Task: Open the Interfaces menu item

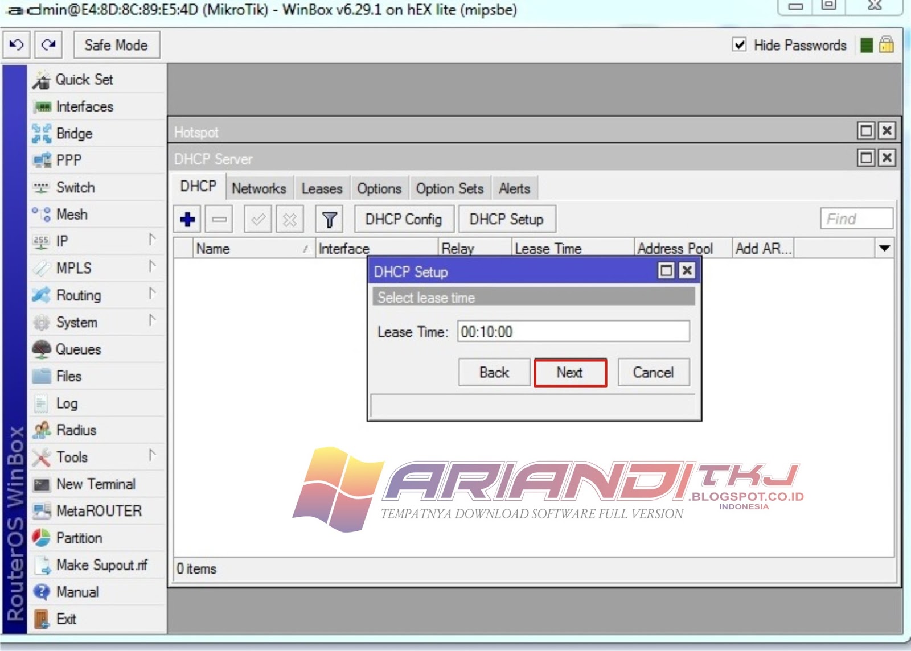Action: (x=97, y=106)
